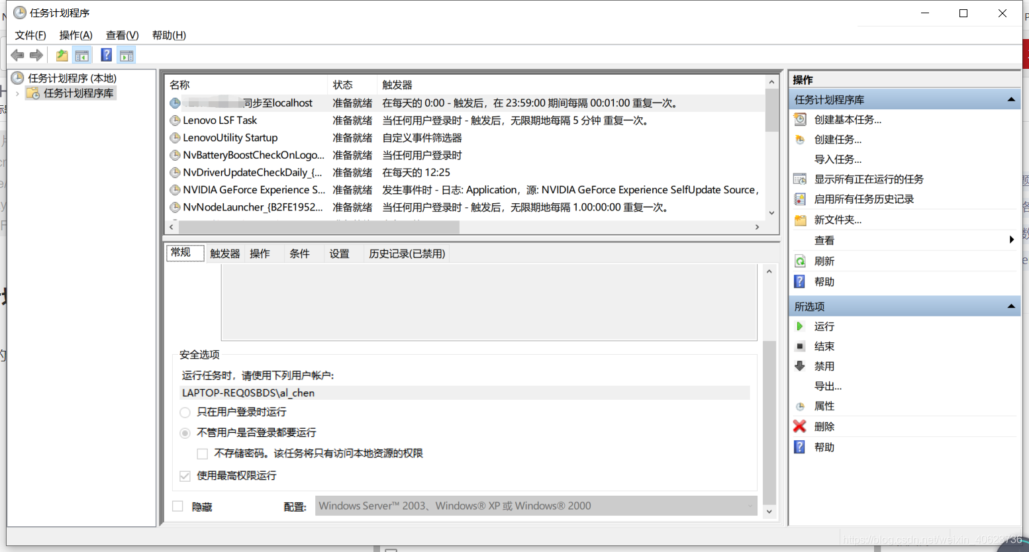Viewport: 1029px width, 552px height.
Task: Sort tasks by the 名称 column header
Action: (x=246, y=85)
